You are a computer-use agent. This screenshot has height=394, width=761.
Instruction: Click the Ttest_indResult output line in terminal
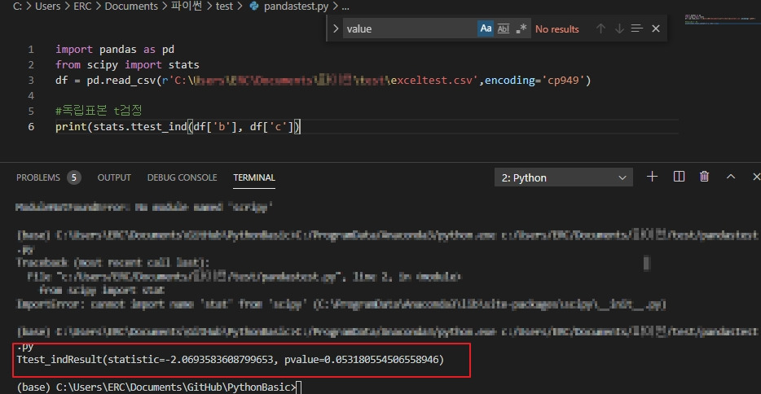click(230, 360)
